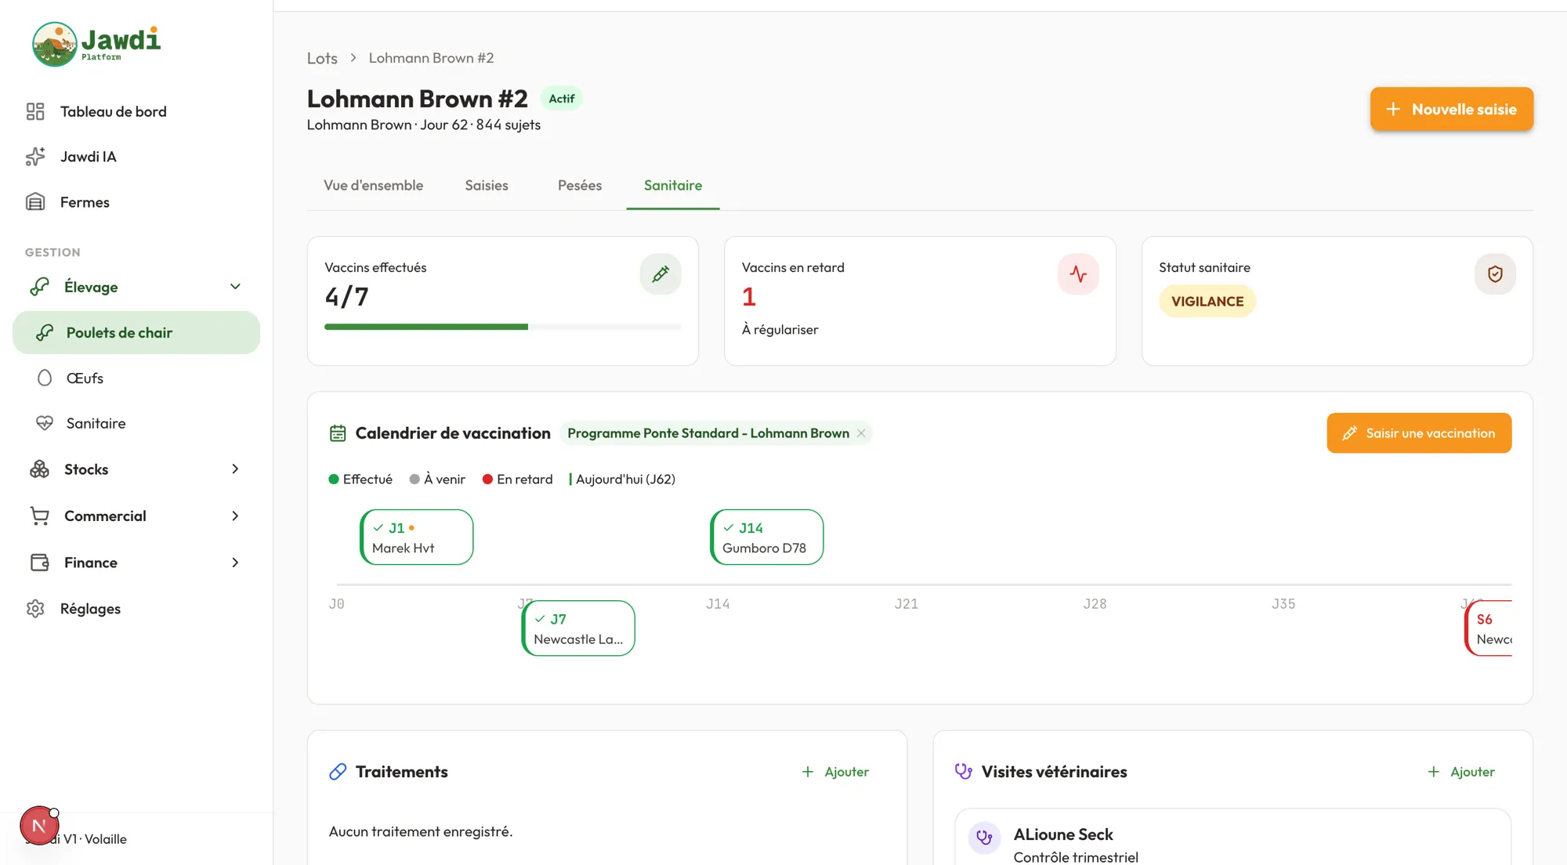Image resolution: width=1567 pixels, height=865 pixels.
Task: Click the Contrôle trimestriel text
Action: click(x=1076, y=857)
